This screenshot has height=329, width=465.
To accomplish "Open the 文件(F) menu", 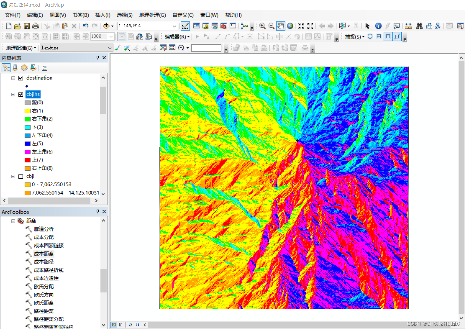I will 12,15.
